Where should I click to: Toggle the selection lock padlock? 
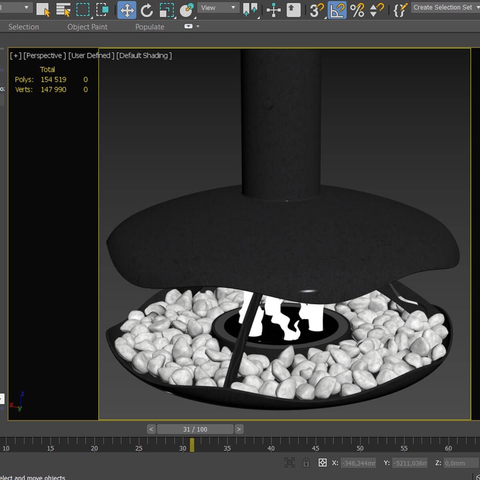pyautogui.click(x=306, y=463)
